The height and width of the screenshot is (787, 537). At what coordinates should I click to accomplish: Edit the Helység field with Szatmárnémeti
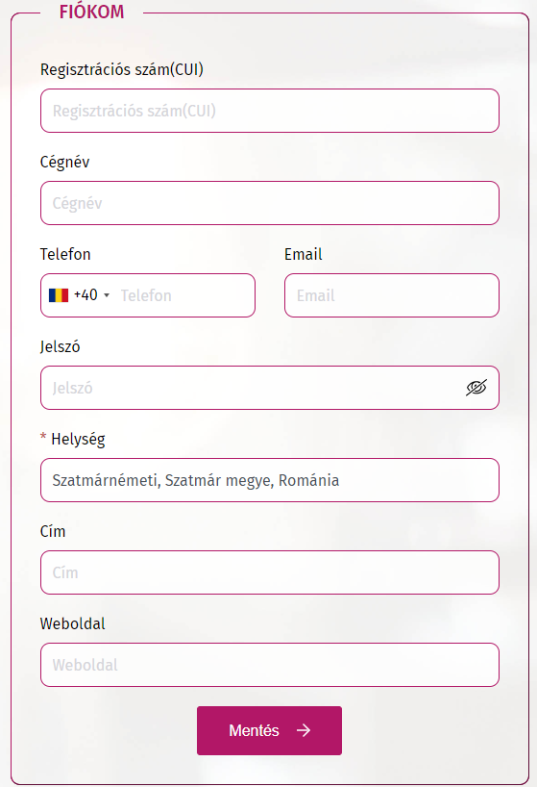tap(270, 480)
